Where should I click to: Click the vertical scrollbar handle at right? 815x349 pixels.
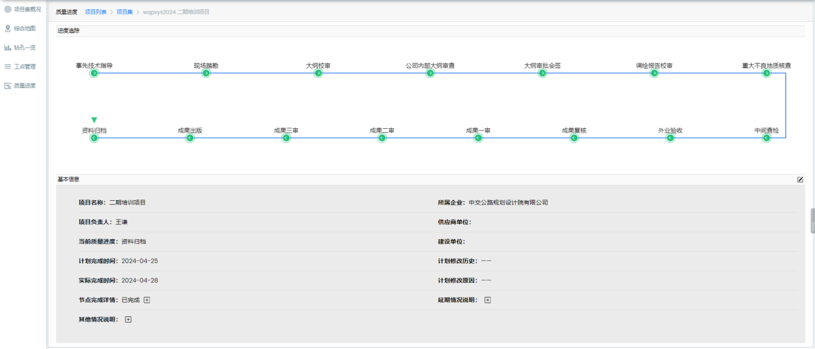point(813,221)
